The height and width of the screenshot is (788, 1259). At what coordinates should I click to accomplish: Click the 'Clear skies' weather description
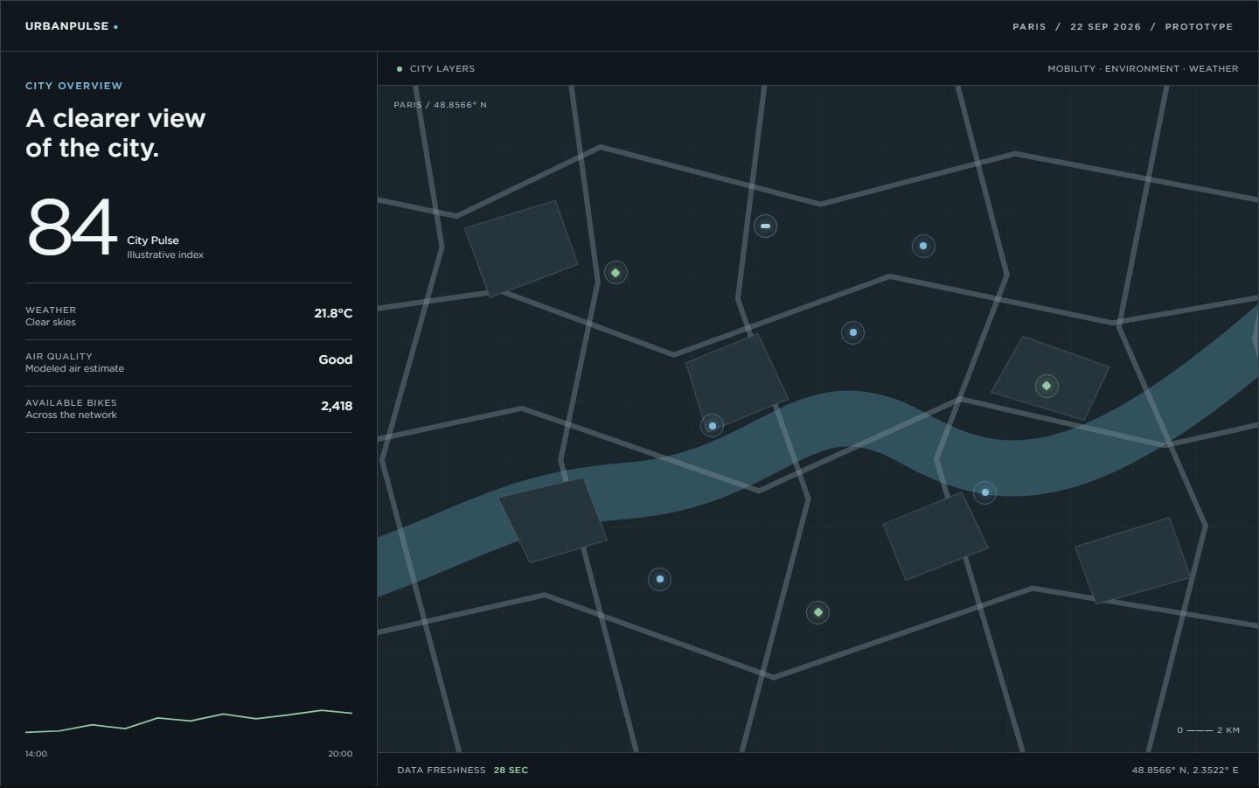pyautogui.click(x=51, y=323)
